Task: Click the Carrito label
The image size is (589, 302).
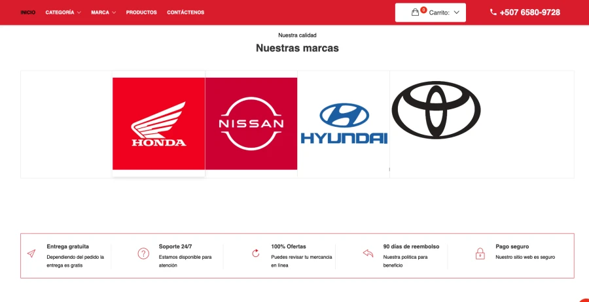Action: pos(439,12)
